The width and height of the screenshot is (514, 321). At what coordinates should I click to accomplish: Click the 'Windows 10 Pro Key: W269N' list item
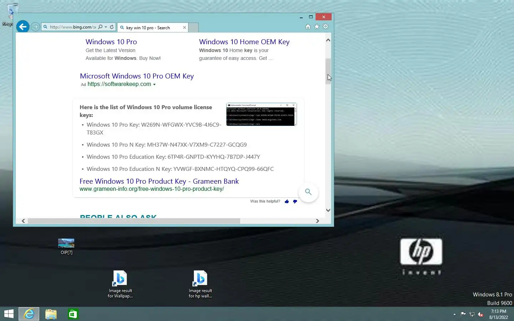(154, 128)
